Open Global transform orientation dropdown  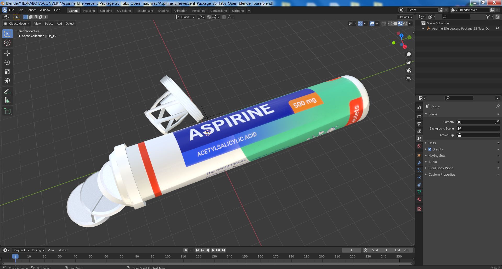point(185,17)
